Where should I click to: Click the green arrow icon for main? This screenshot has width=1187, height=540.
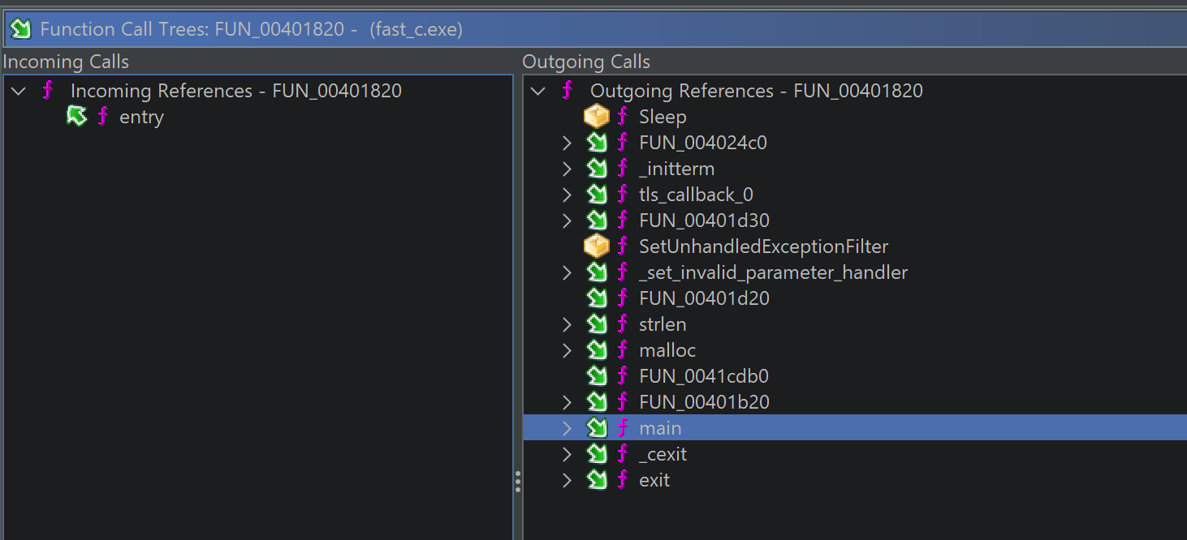597,428
